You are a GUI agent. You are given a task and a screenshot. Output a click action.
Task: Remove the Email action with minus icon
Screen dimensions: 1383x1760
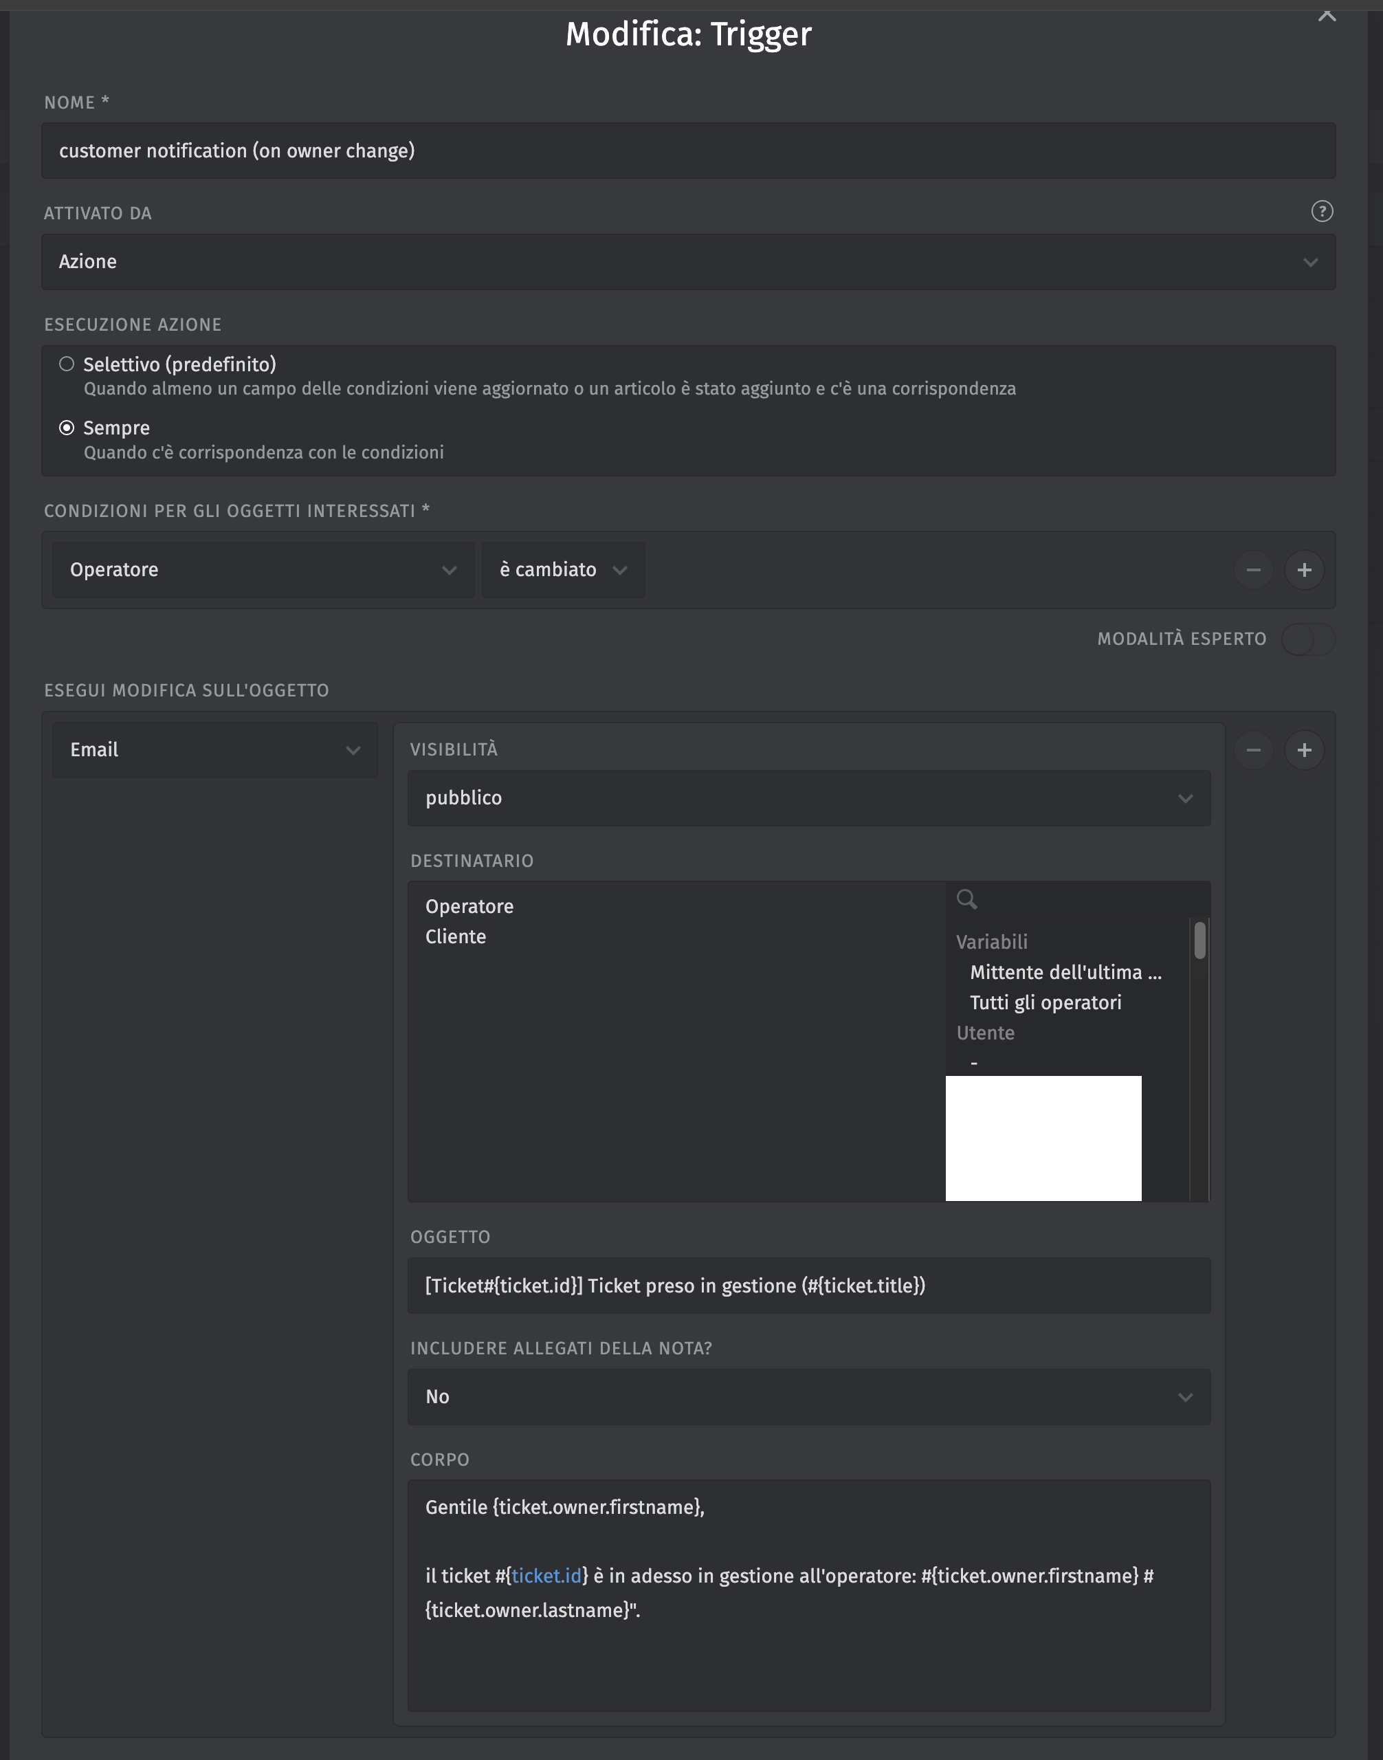tap(1252, 750)
